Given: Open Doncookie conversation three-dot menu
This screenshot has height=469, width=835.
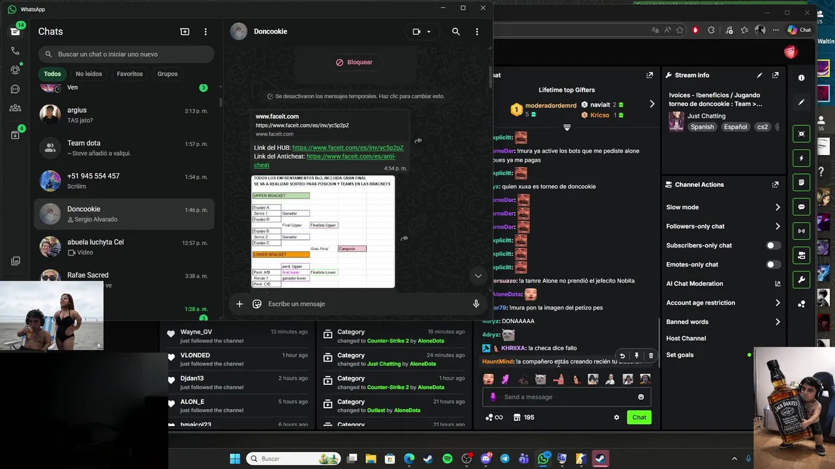Looking at the screenshot, I should point(477,31).
